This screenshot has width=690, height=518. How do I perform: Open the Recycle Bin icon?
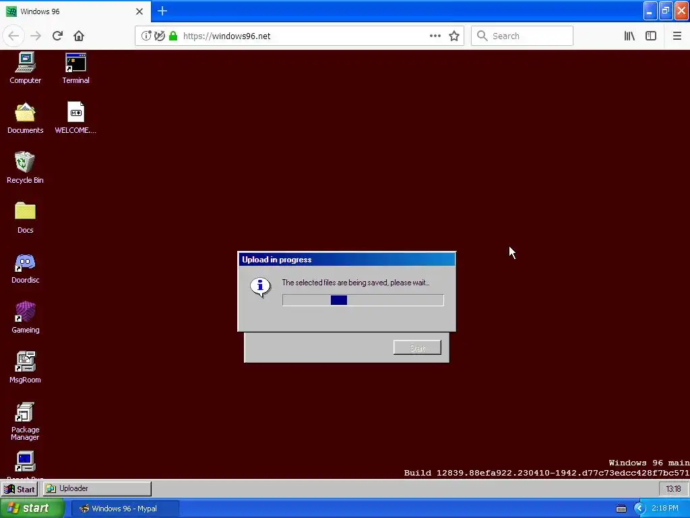point(25,167)
